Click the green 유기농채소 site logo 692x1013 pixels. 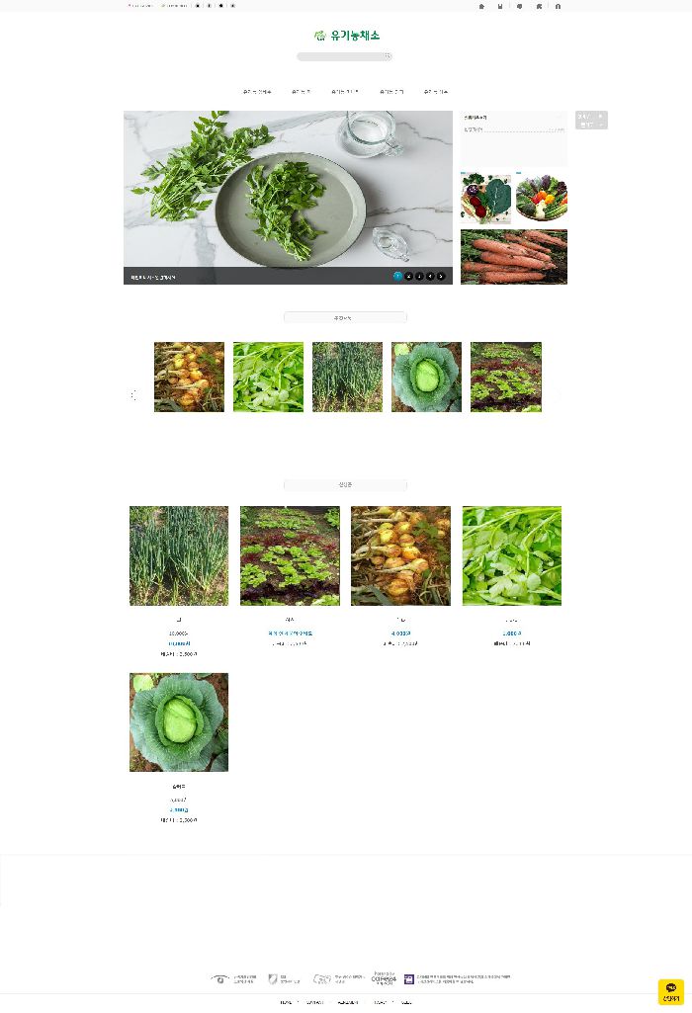346,36
